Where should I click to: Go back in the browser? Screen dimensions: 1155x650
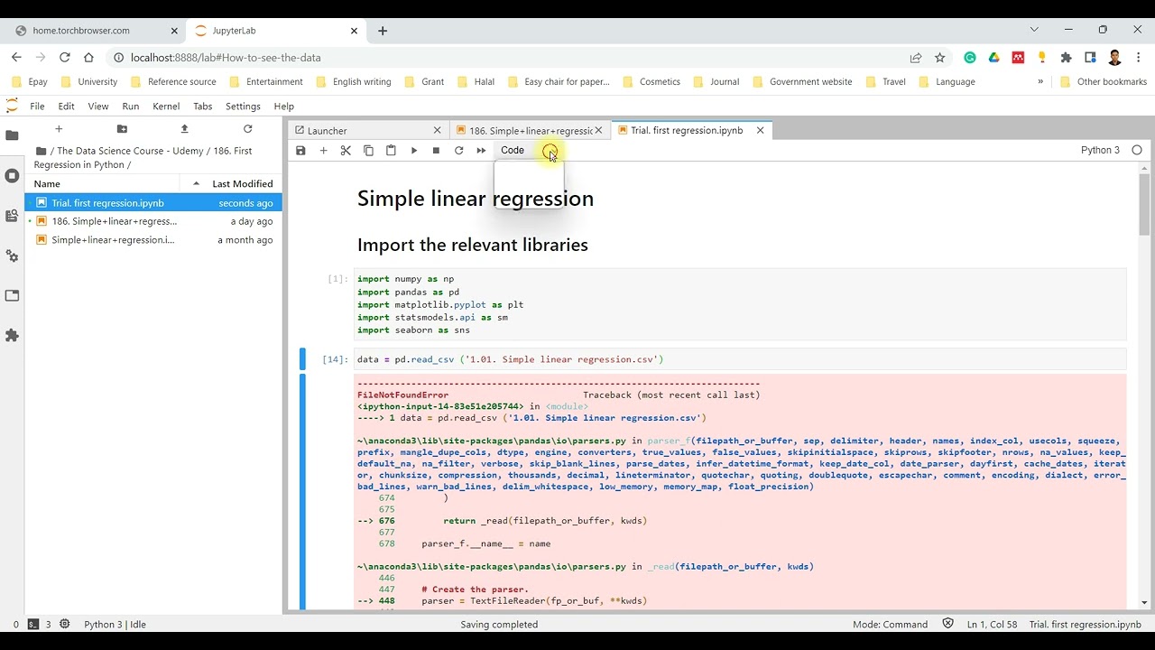(x=16, y=58)
